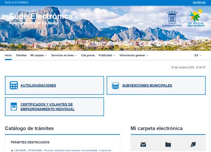
Task: Expand the Mi carpeta dropdown menu
Action: click(38, 55)
